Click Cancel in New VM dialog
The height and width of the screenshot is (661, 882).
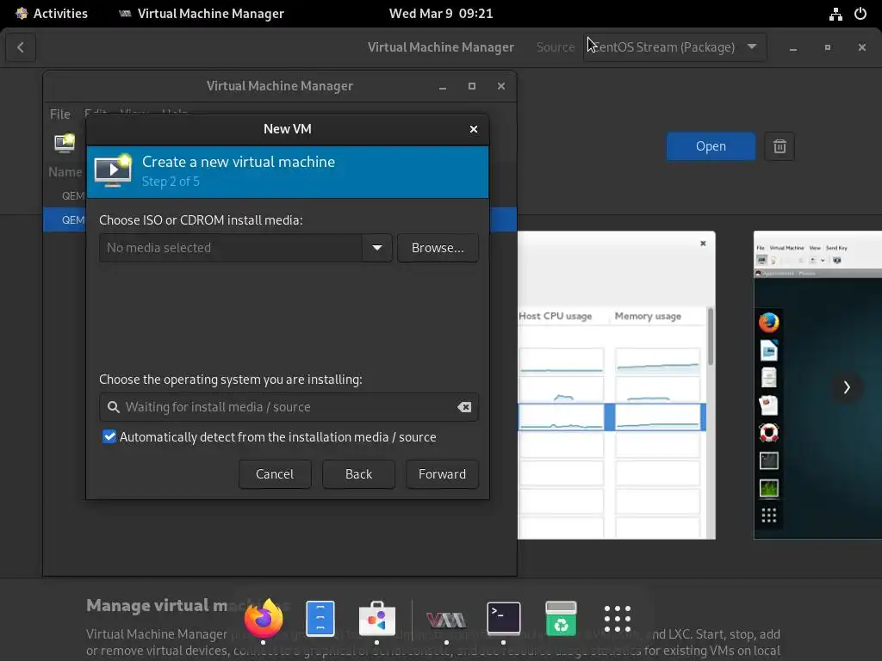(x=275, y=474)
